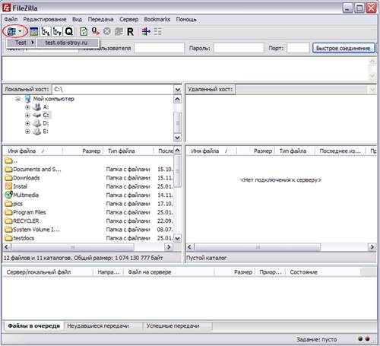
Task: Click the Пароль input field
Action: tap(239, 48)
